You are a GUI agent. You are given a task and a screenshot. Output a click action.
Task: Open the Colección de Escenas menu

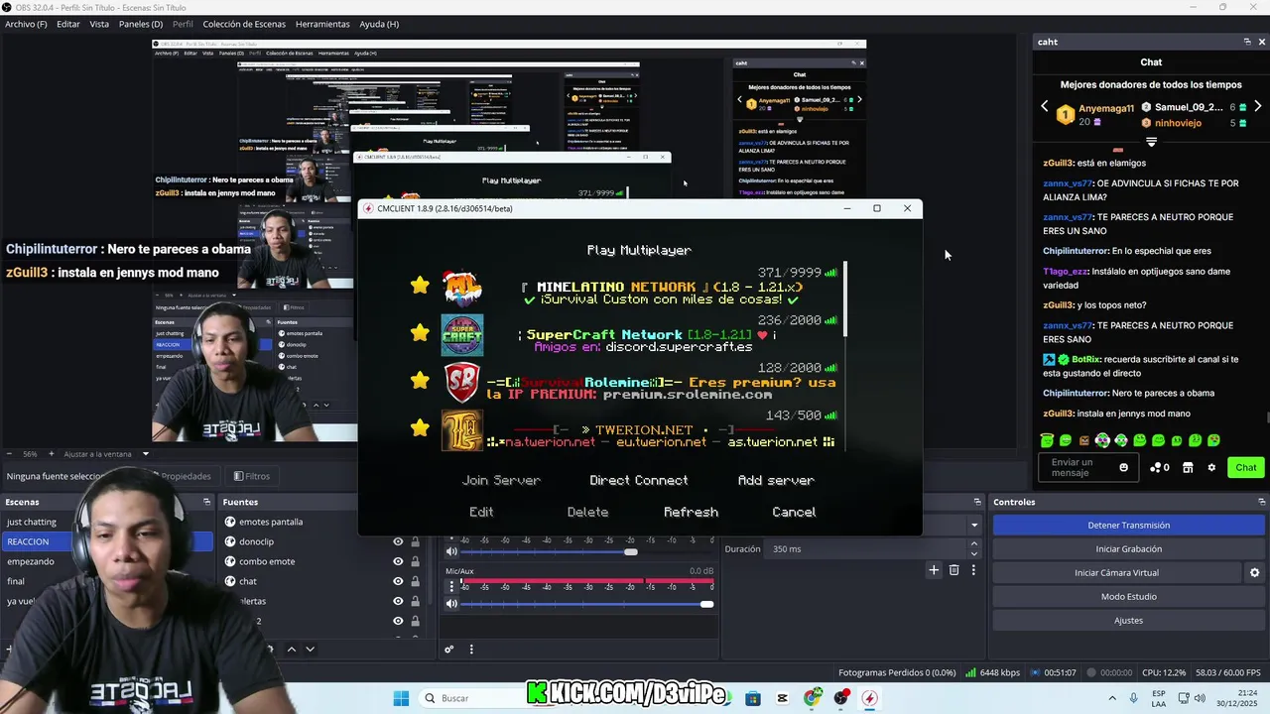point(244,24)
